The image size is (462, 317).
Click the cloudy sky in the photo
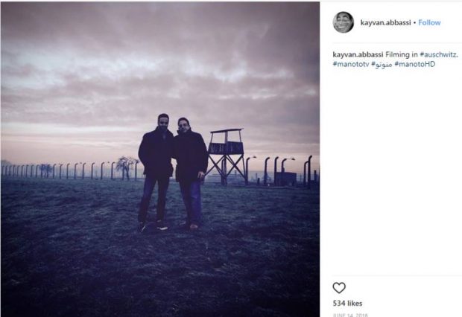[149, 60]
